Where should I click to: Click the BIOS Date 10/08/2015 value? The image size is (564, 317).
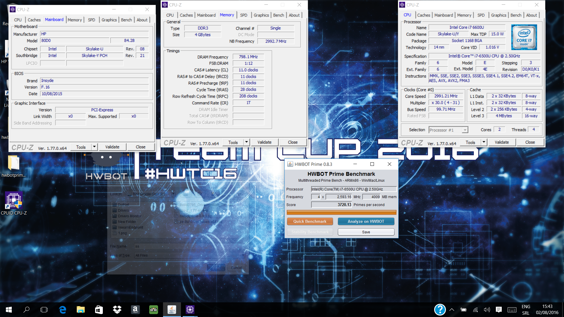point(94,94)
